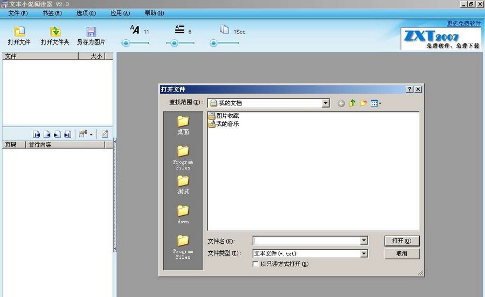Viewport: 485px width, 297px height.
Task: Click the dialog help question mark button
Action: point(410,89)
